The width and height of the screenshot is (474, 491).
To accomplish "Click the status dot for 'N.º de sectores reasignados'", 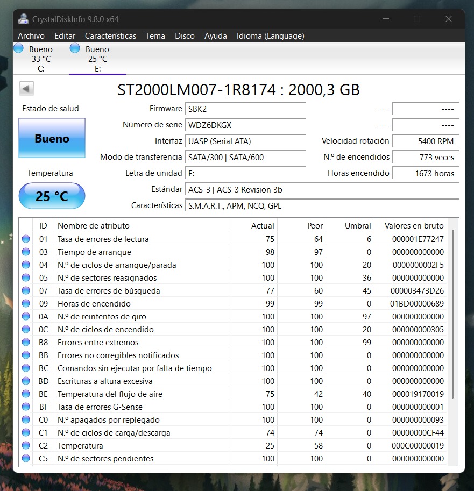I will pos(26,277).
